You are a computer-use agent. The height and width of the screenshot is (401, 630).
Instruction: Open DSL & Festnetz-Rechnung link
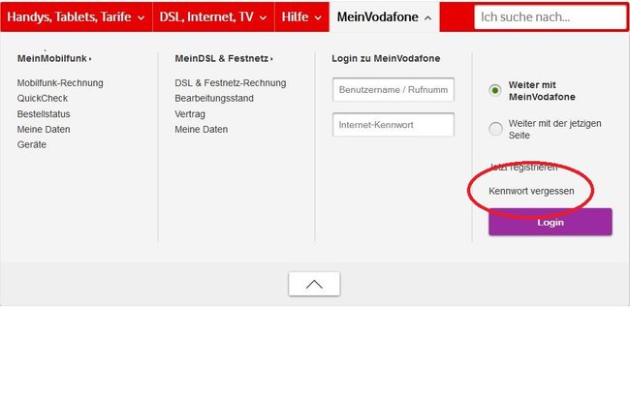[x=231, y=83]
